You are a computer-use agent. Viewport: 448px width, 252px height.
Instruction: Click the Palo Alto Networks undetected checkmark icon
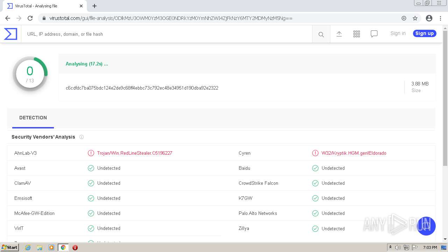point(315,213)
